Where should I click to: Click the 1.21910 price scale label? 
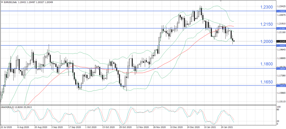[x=281, y=23]
